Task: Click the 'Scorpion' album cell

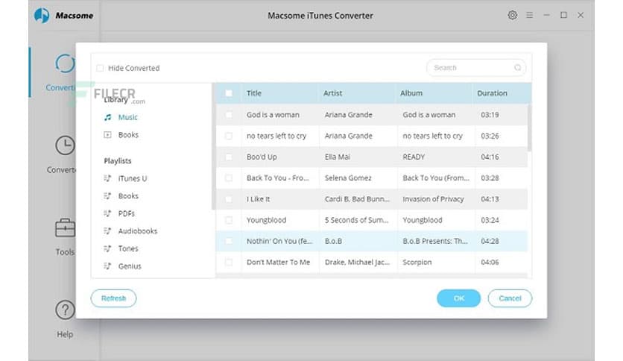Action: point(417,262)
